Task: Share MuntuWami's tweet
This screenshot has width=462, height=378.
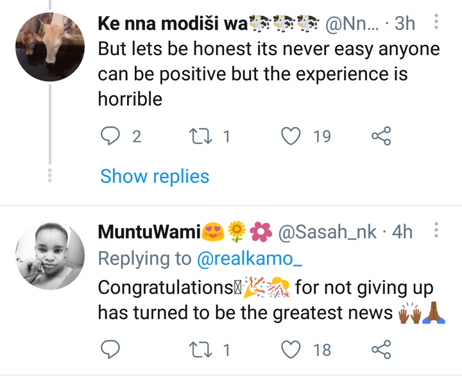Action: (381, 349)
